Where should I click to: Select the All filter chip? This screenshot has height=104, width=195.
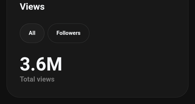click(32, 33)
